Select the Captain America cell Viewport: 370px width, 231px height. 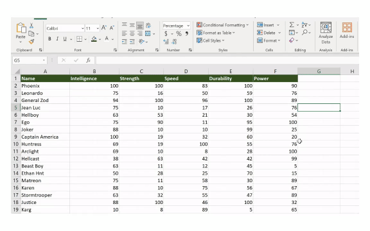(x=46, y=137)
